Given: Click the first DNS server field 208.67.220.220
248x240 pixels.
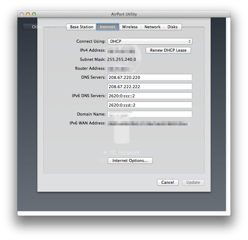Looking at the screenshot, I should pyautogui.click(x=150, y=77).
